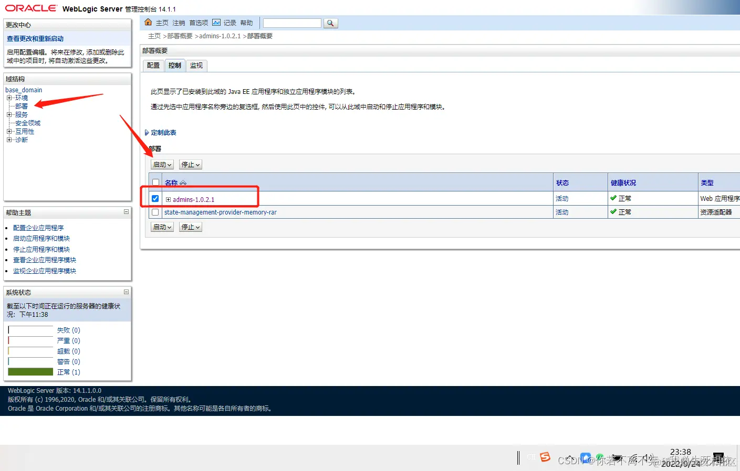Screen dimensions: 740x471
Task: Expand the admins-1.0.2.1 deployment row
Action: click(x=168, y=200)
